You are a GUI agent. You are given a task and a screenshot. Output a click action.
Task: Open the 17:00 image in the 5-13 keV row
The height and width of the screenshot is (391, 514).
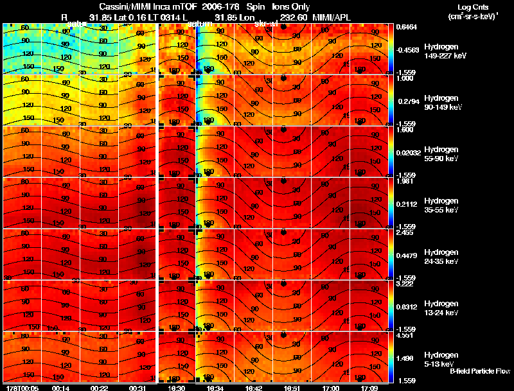(331, 357)
